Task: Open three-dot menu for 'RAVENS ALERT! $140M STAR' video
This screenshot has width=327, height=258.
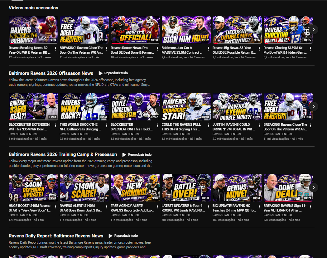Action: point(107,207)
